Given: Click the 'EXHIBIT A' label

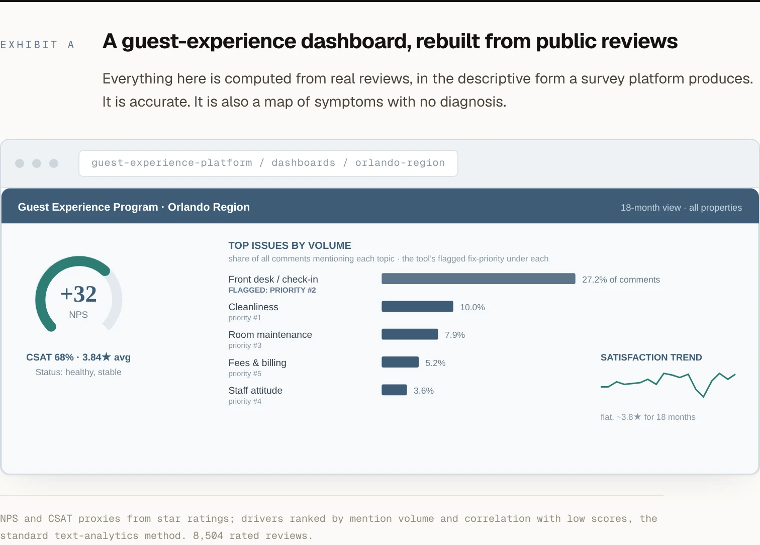Looking at the screenshot, I should point(37,45).
